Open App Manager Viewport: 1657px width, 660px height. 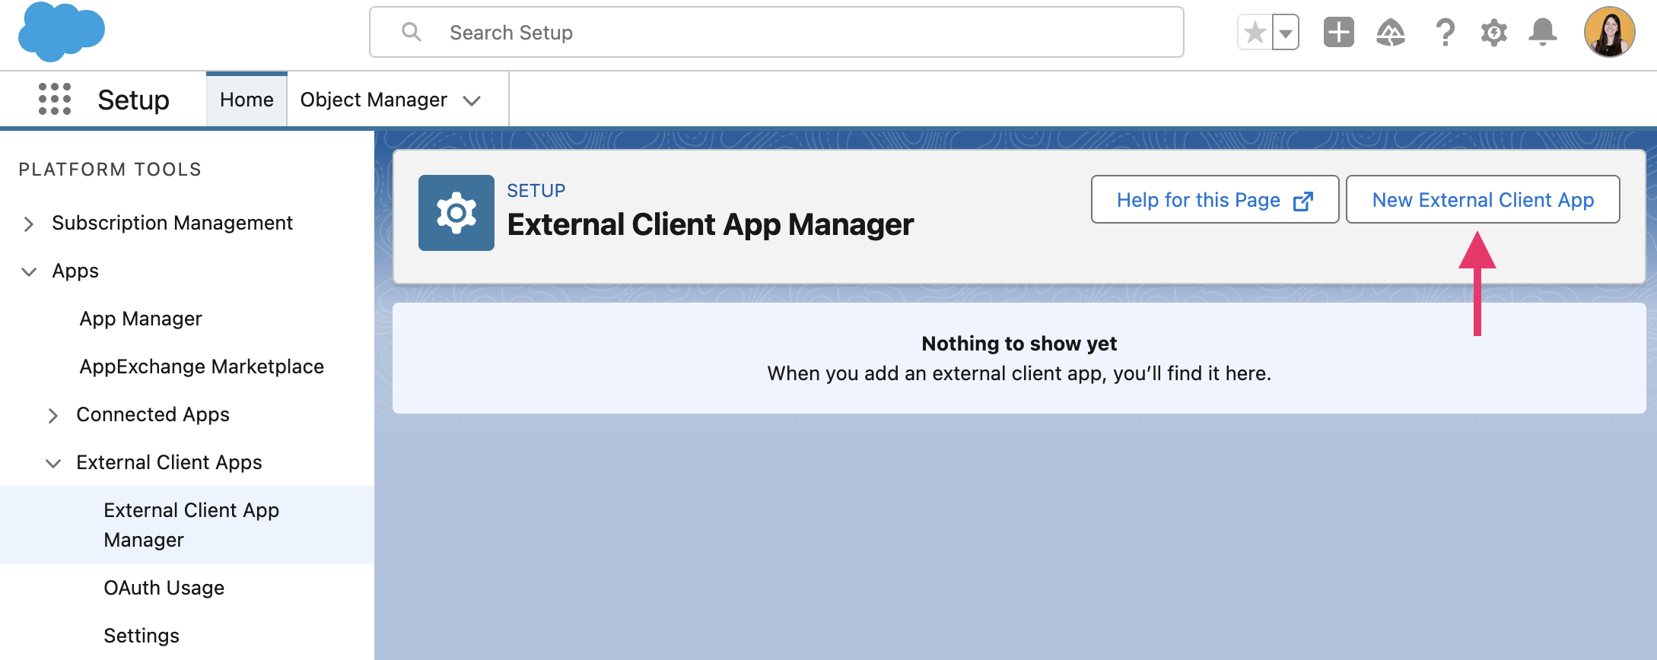(x=141, y=319)
